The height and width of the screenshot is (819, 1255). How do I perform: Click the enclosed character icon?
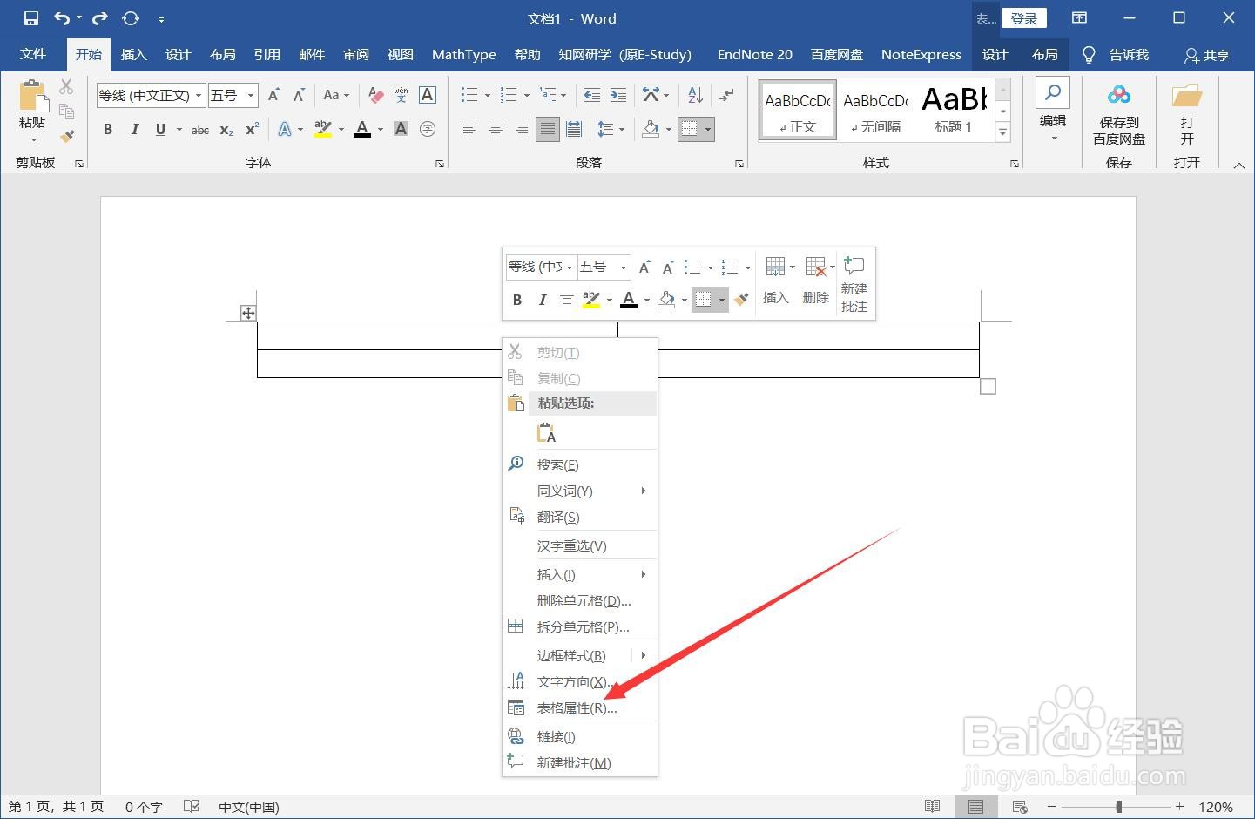click(x=428, y=130)
